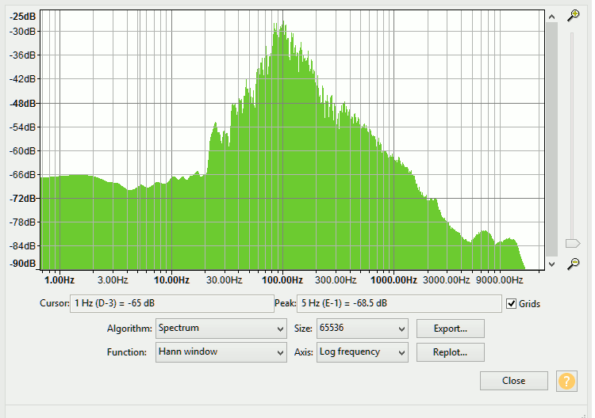Click the zoom out magnifier icon
Viewport: 595px width, 418px height.
pyautogui.click(x=573, y=264)
